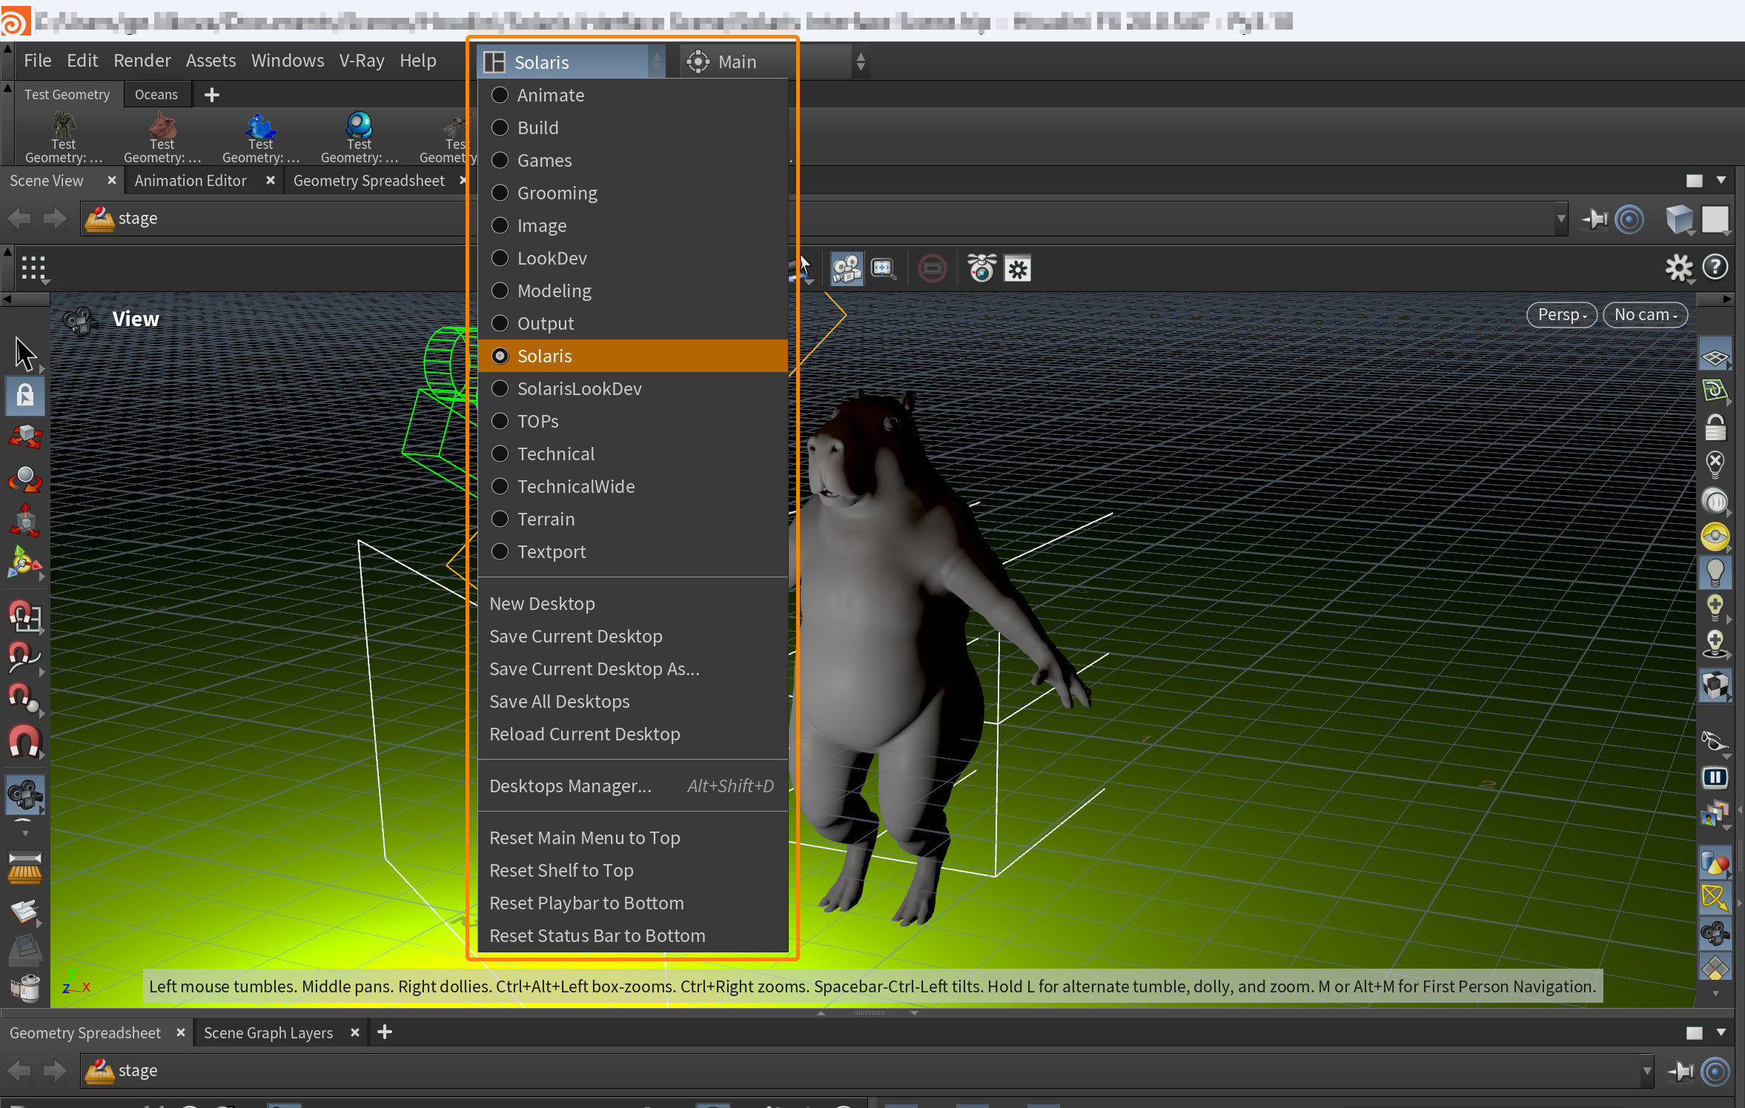Click the pause viewport updates icon
The width and height of the screenshot is (1745, 1108).
click(1715, 777)
